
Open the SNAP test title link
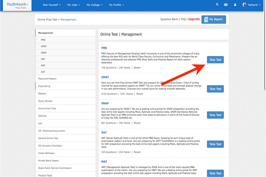coord(105,103)
